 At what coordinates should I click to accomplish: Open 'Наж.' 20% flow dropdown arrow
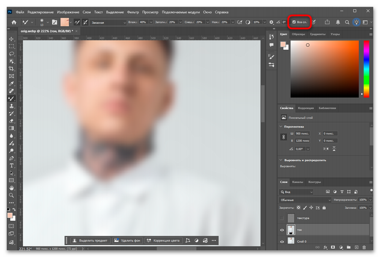[233, 22]
